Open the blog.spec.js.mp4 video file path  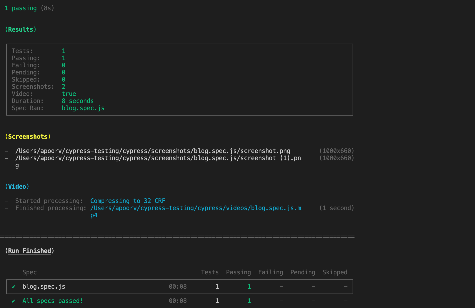[195, 208]
